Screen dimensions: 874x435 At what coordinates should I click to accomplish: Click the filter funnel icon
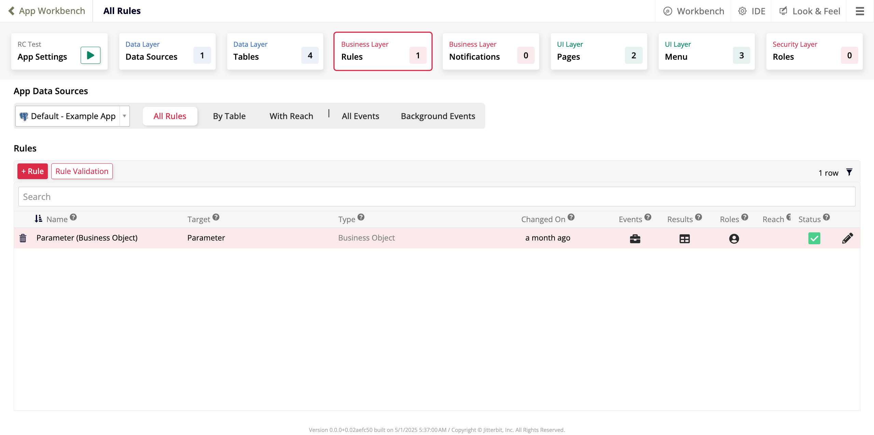click(x=849, y=172)
